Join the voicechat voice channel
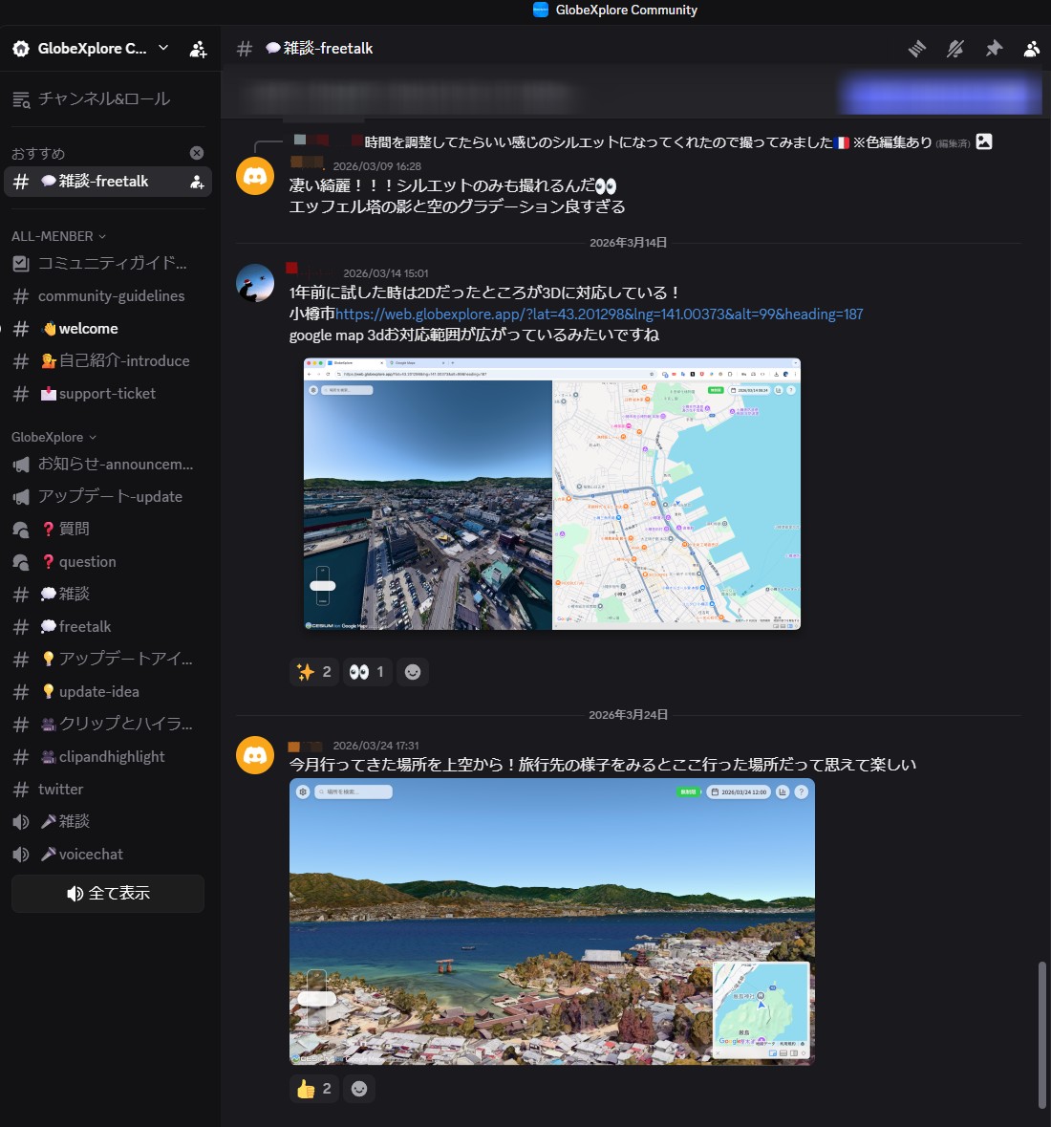 108,854
